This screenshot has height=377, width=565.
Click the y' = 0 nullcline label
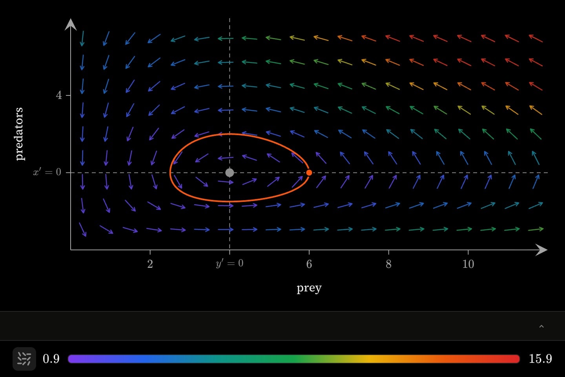(x=230, y=263)
